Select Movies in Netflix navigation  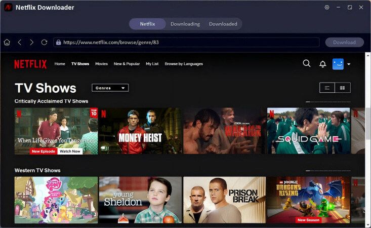(101, 64)
